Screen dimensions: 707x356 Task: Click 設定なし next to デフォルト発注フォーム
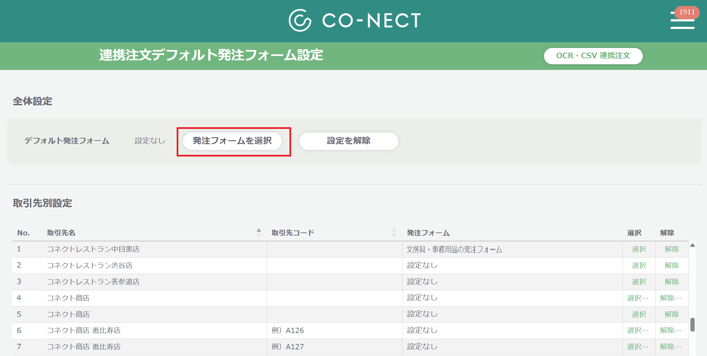150,141
